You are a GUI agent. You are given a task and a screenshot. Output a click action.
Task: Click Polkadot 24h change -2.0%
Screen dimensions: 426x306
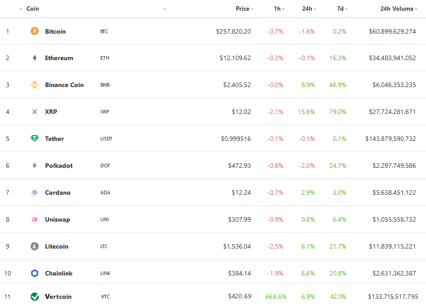point(307,166)
